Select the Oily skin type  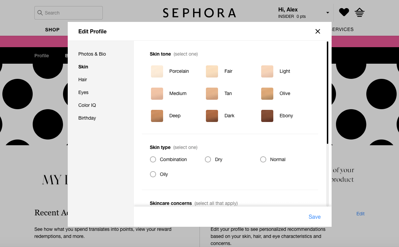point(153,174)
